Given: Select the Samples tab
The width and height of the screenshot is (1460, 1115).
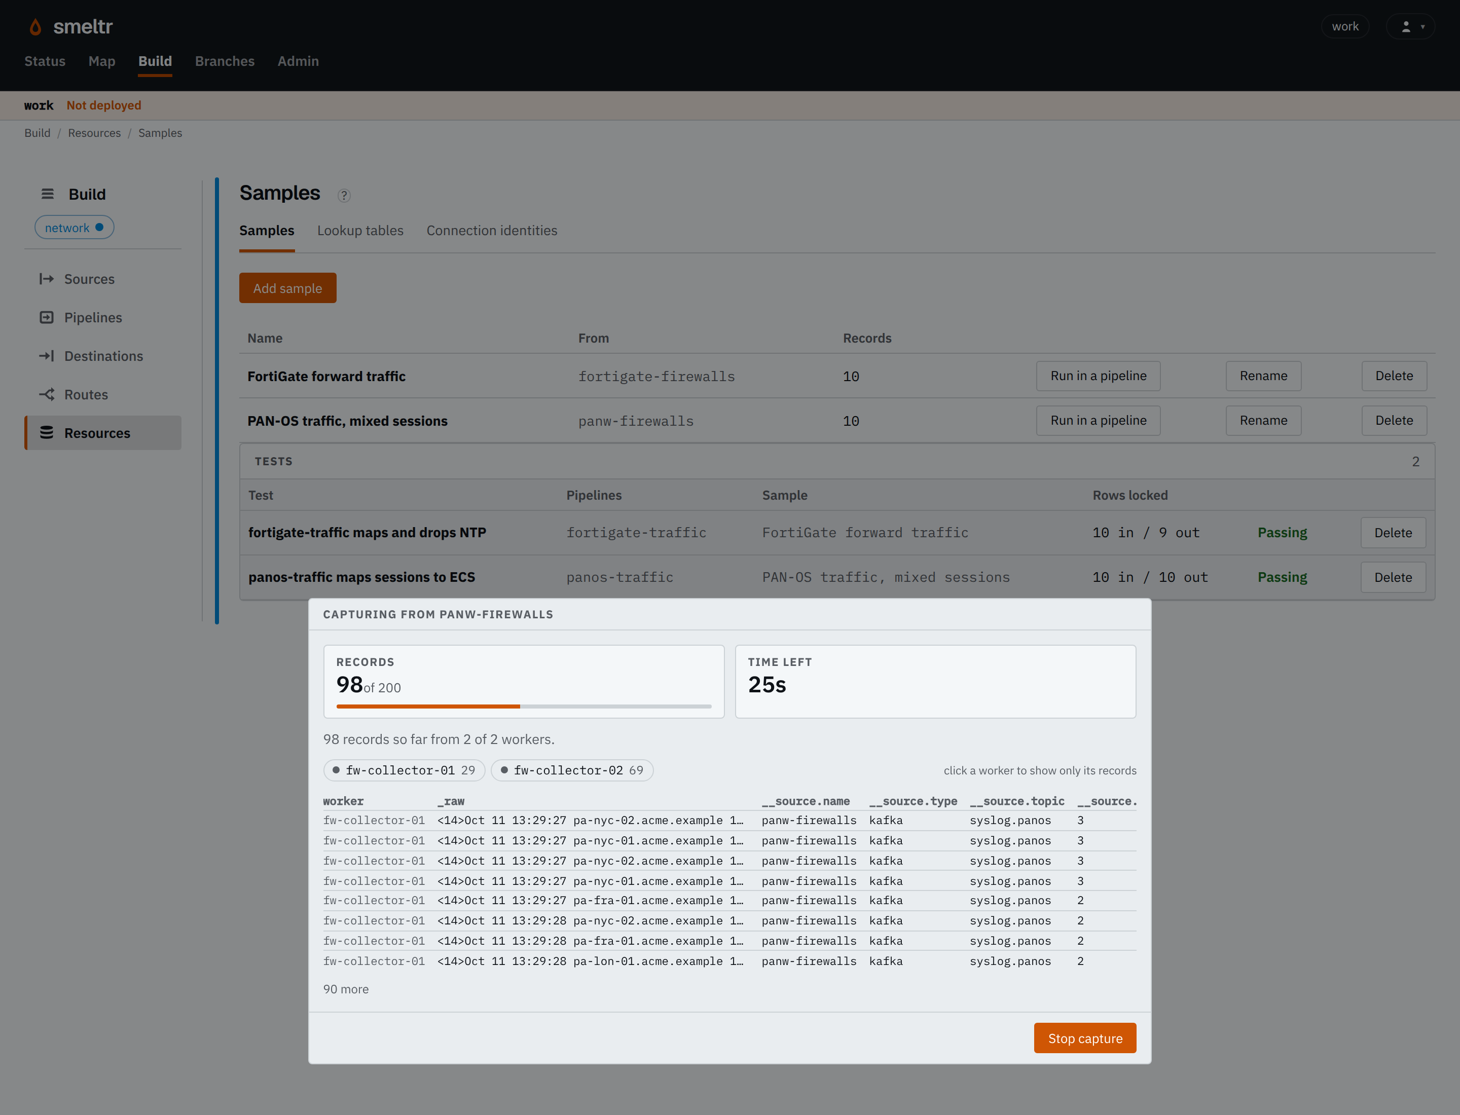Looking at the screenshot, I should click(266, 230).
